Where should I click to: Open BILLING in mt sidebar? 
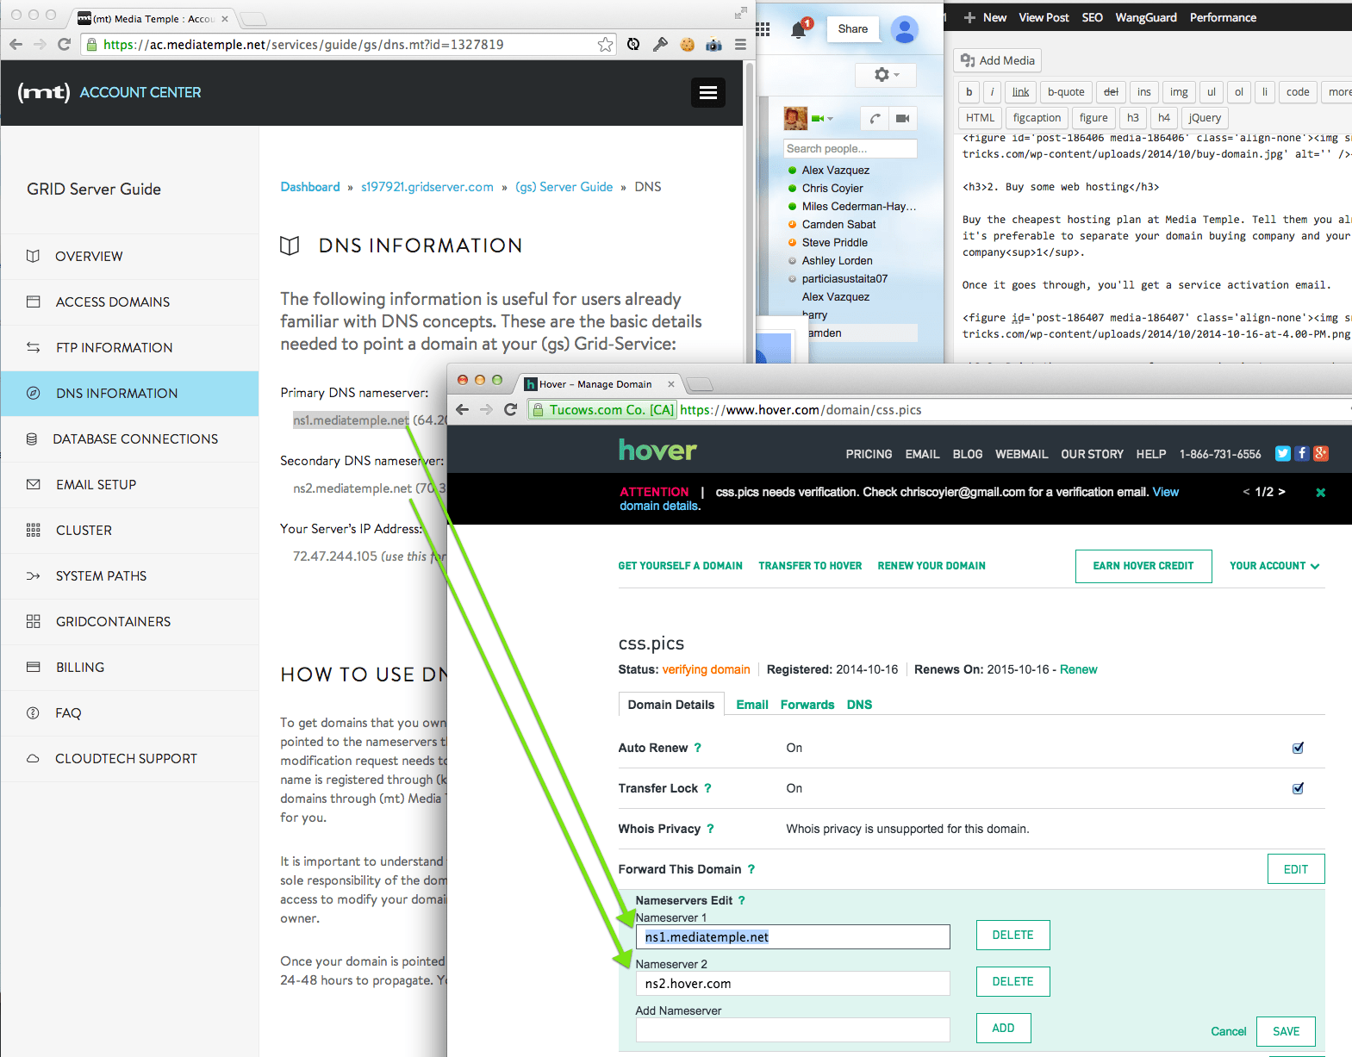pos(129,667)
